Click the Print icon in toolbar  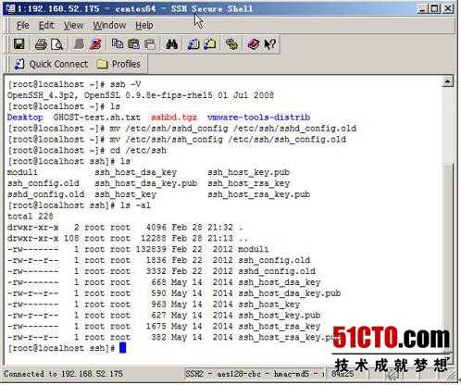41,44
